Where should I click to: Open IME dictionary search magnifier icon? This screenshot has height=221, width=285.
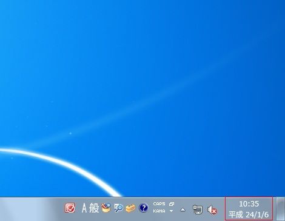pyautogui.click(x=118, y=208)
